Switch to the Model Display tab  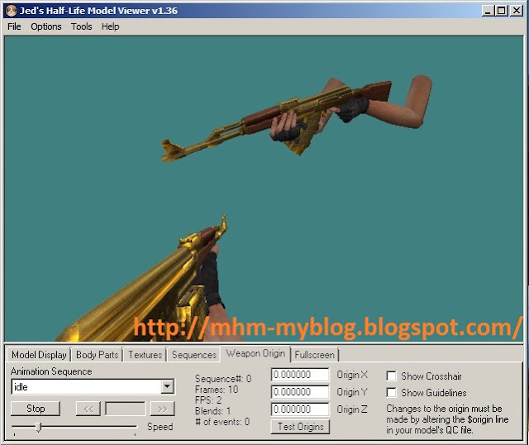39,355
